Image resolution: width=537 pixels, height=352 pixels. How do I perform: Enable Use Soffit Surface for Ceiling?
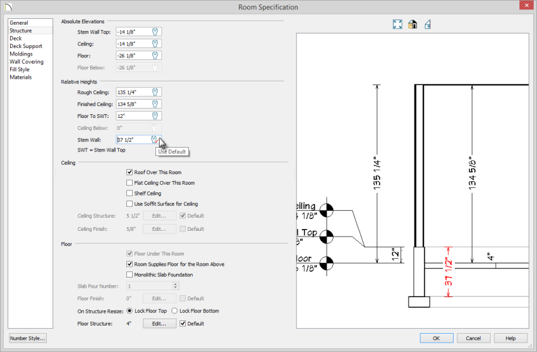(x=130, y=204)
